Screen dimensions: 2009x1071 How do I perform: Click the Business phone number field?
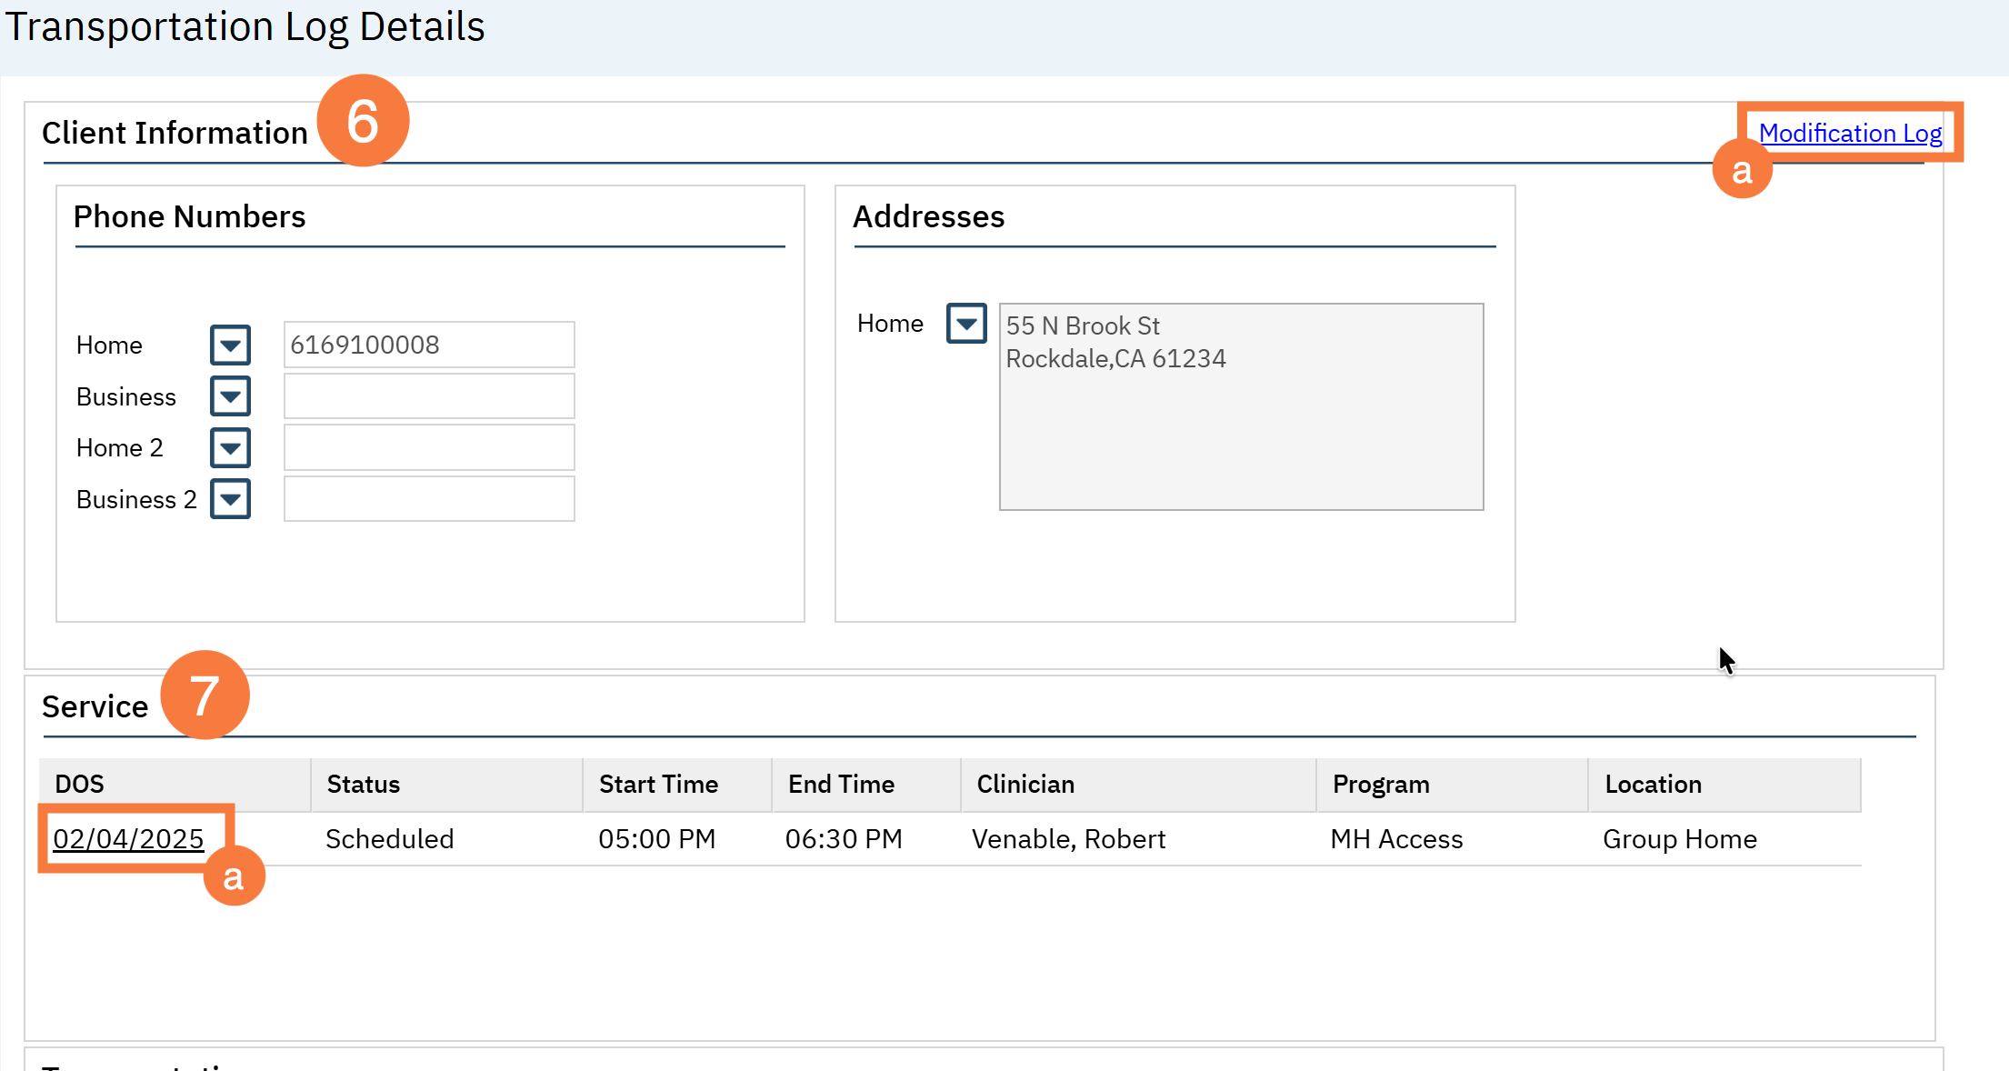(x=428, y=396)
